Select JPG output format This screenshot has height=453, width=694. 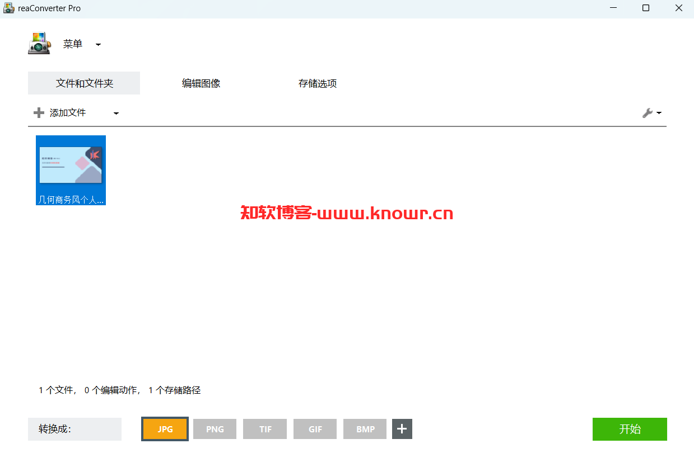pyautogui.click(x=165, y=429)
